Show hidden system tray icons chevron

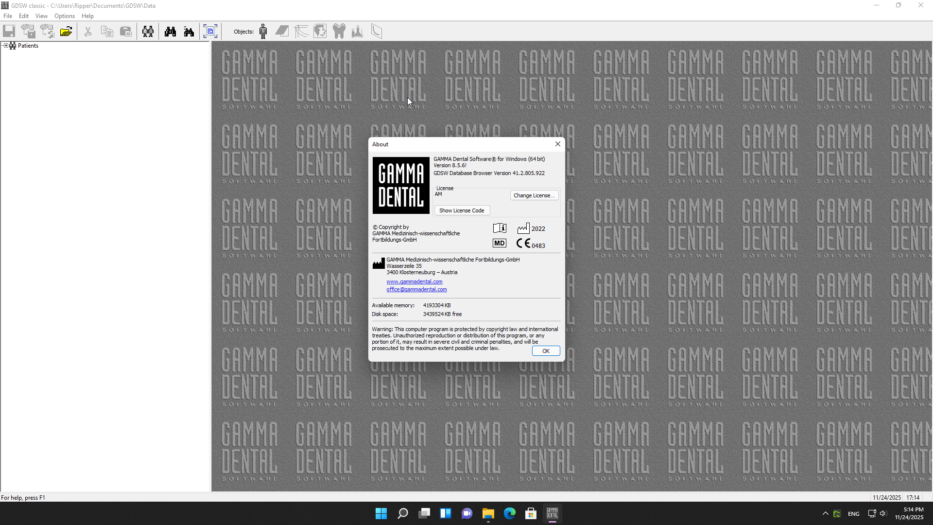click(x=825, y=513)
